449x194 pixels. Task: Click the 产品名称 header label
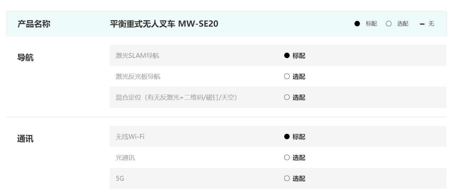coord(34,24)
